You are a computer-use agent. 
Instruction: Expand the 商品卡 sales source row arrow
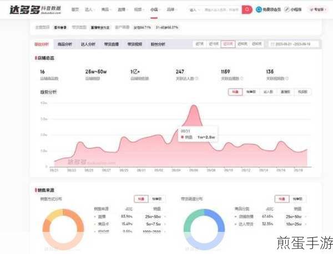pyautogui.click(x=165, y=224)
